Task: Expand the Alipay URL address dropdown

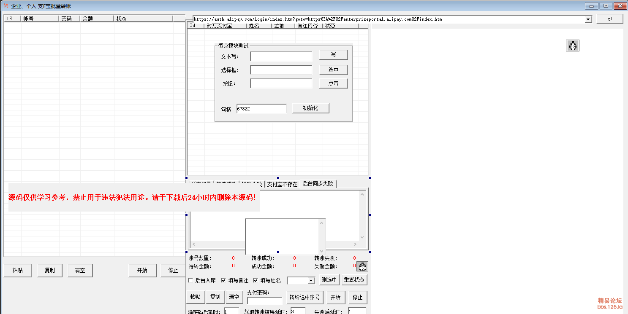Action: click(588, 19)
